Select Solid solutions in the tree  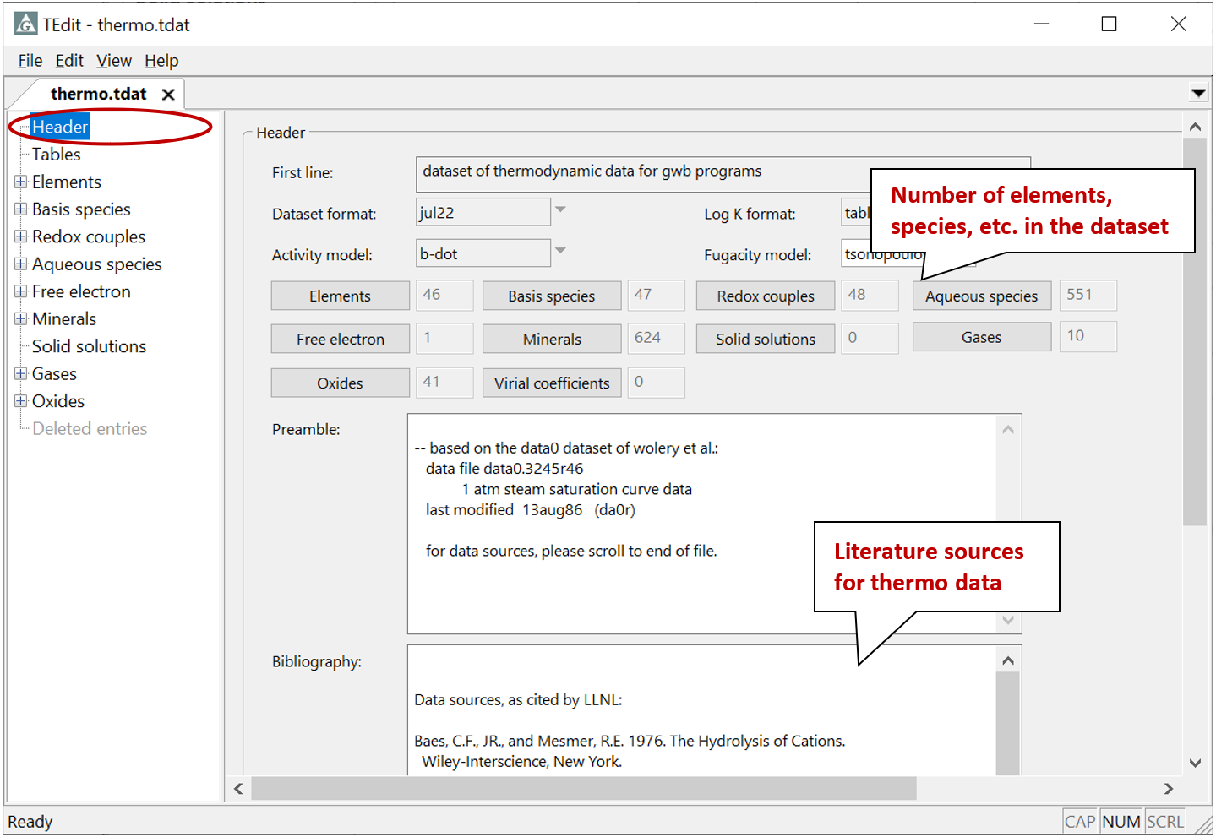[89, 346]
